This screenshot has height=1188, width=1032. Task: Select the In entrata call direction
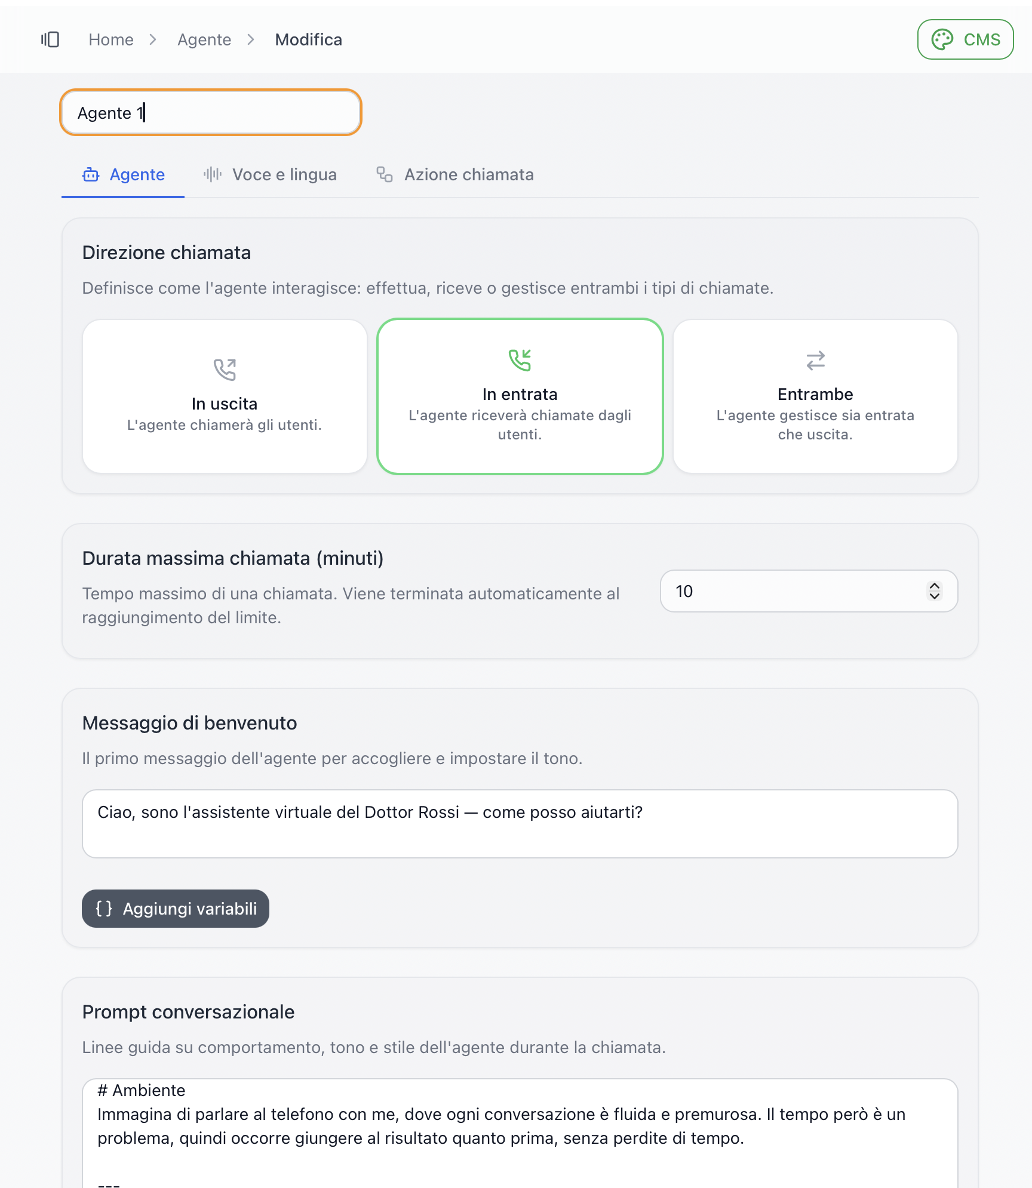coord(520,396)
